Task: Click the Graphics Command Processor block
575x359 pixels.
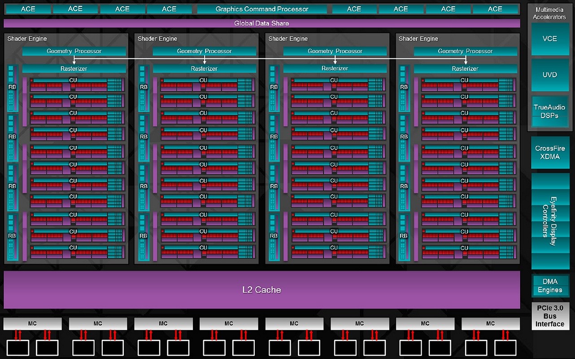Action: 262,9
